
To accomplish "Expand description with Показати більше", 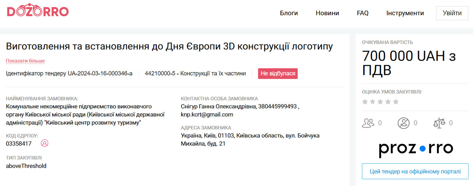I will tap(25, 61).
